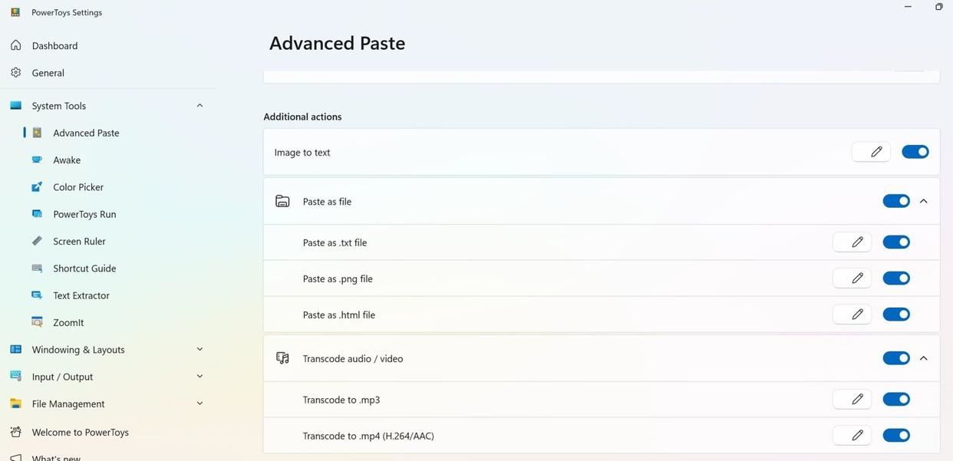Image resolution: width=953 pixels, height=461 pixels.
Task: Collapse the Paste as file section
Action: click(x=923, y=201)
